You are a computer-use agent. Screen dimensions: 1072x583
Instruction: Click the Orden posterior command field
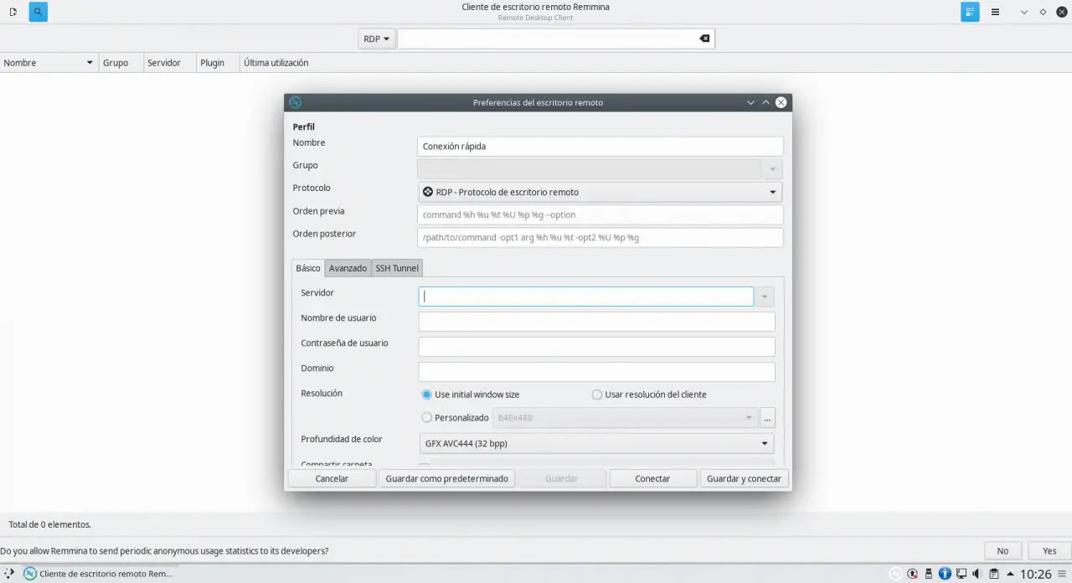pos(600,237)
